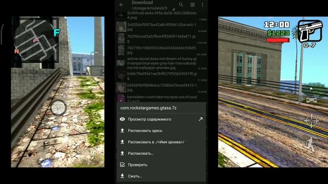Expand the /storage/emulated/0 path dropdown
This screenshot has height=184, width=328.
173,9
